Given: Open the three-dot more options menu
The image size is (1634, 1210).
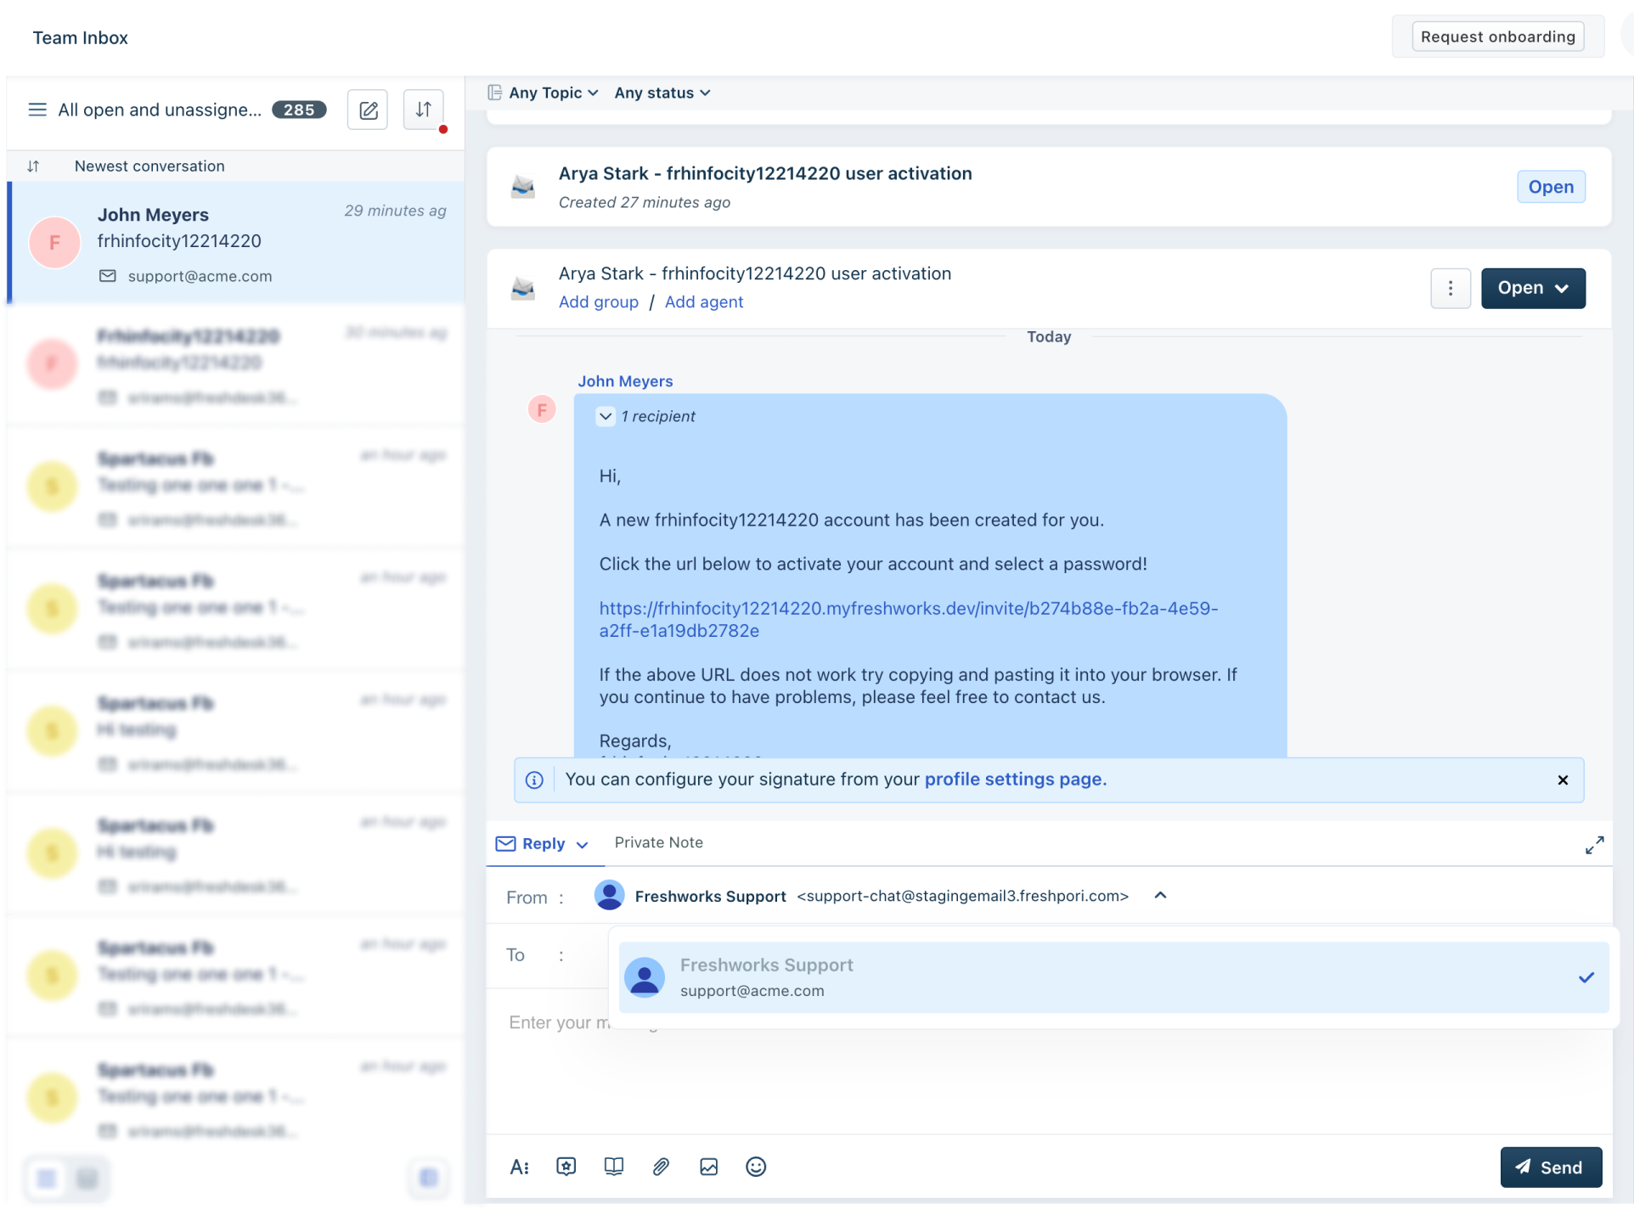Looking at the screenshot, I should click(1450, 289).
